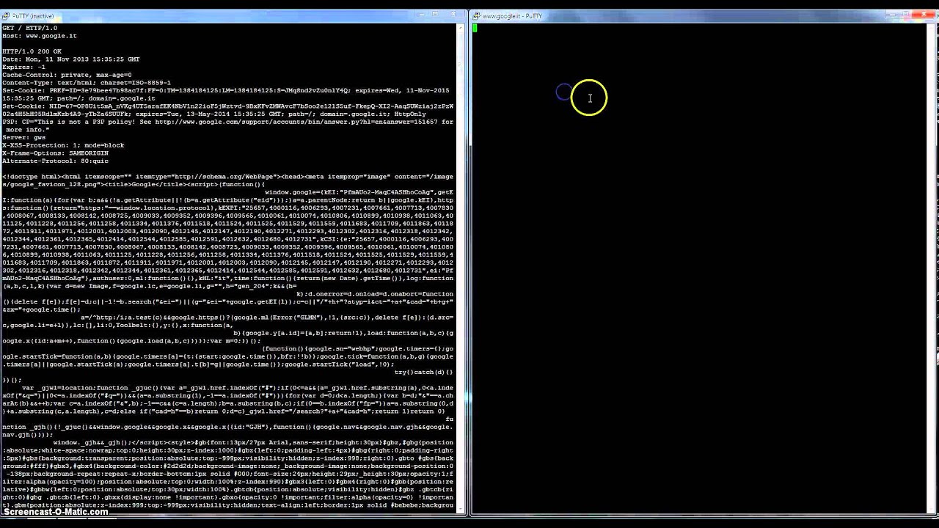Click the "Date: Mon, 11 Nov 2013" header
The width and height of the screenshot is (939, 528).
click(70, 59)
